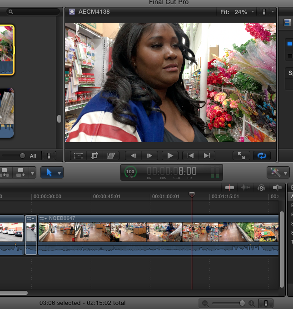This screenshot has width=293, height=309.
Task: Click the All clip filter button
Action: [x=33, y=156]
